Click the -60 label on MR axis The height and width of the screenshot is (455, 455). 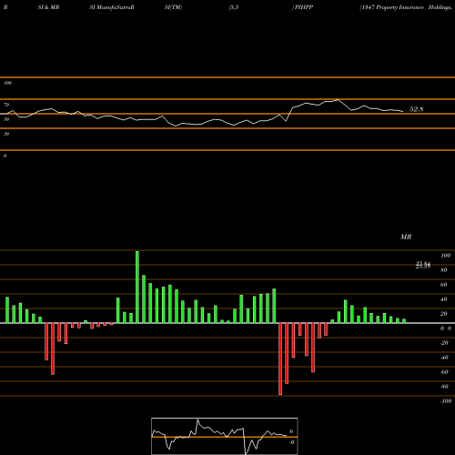pos(444,372)
